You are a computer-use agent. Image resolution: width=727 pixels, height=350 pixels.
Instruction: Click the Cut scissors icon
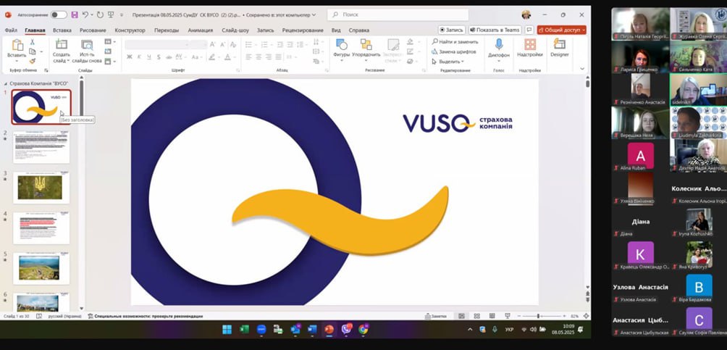[33, 42]
